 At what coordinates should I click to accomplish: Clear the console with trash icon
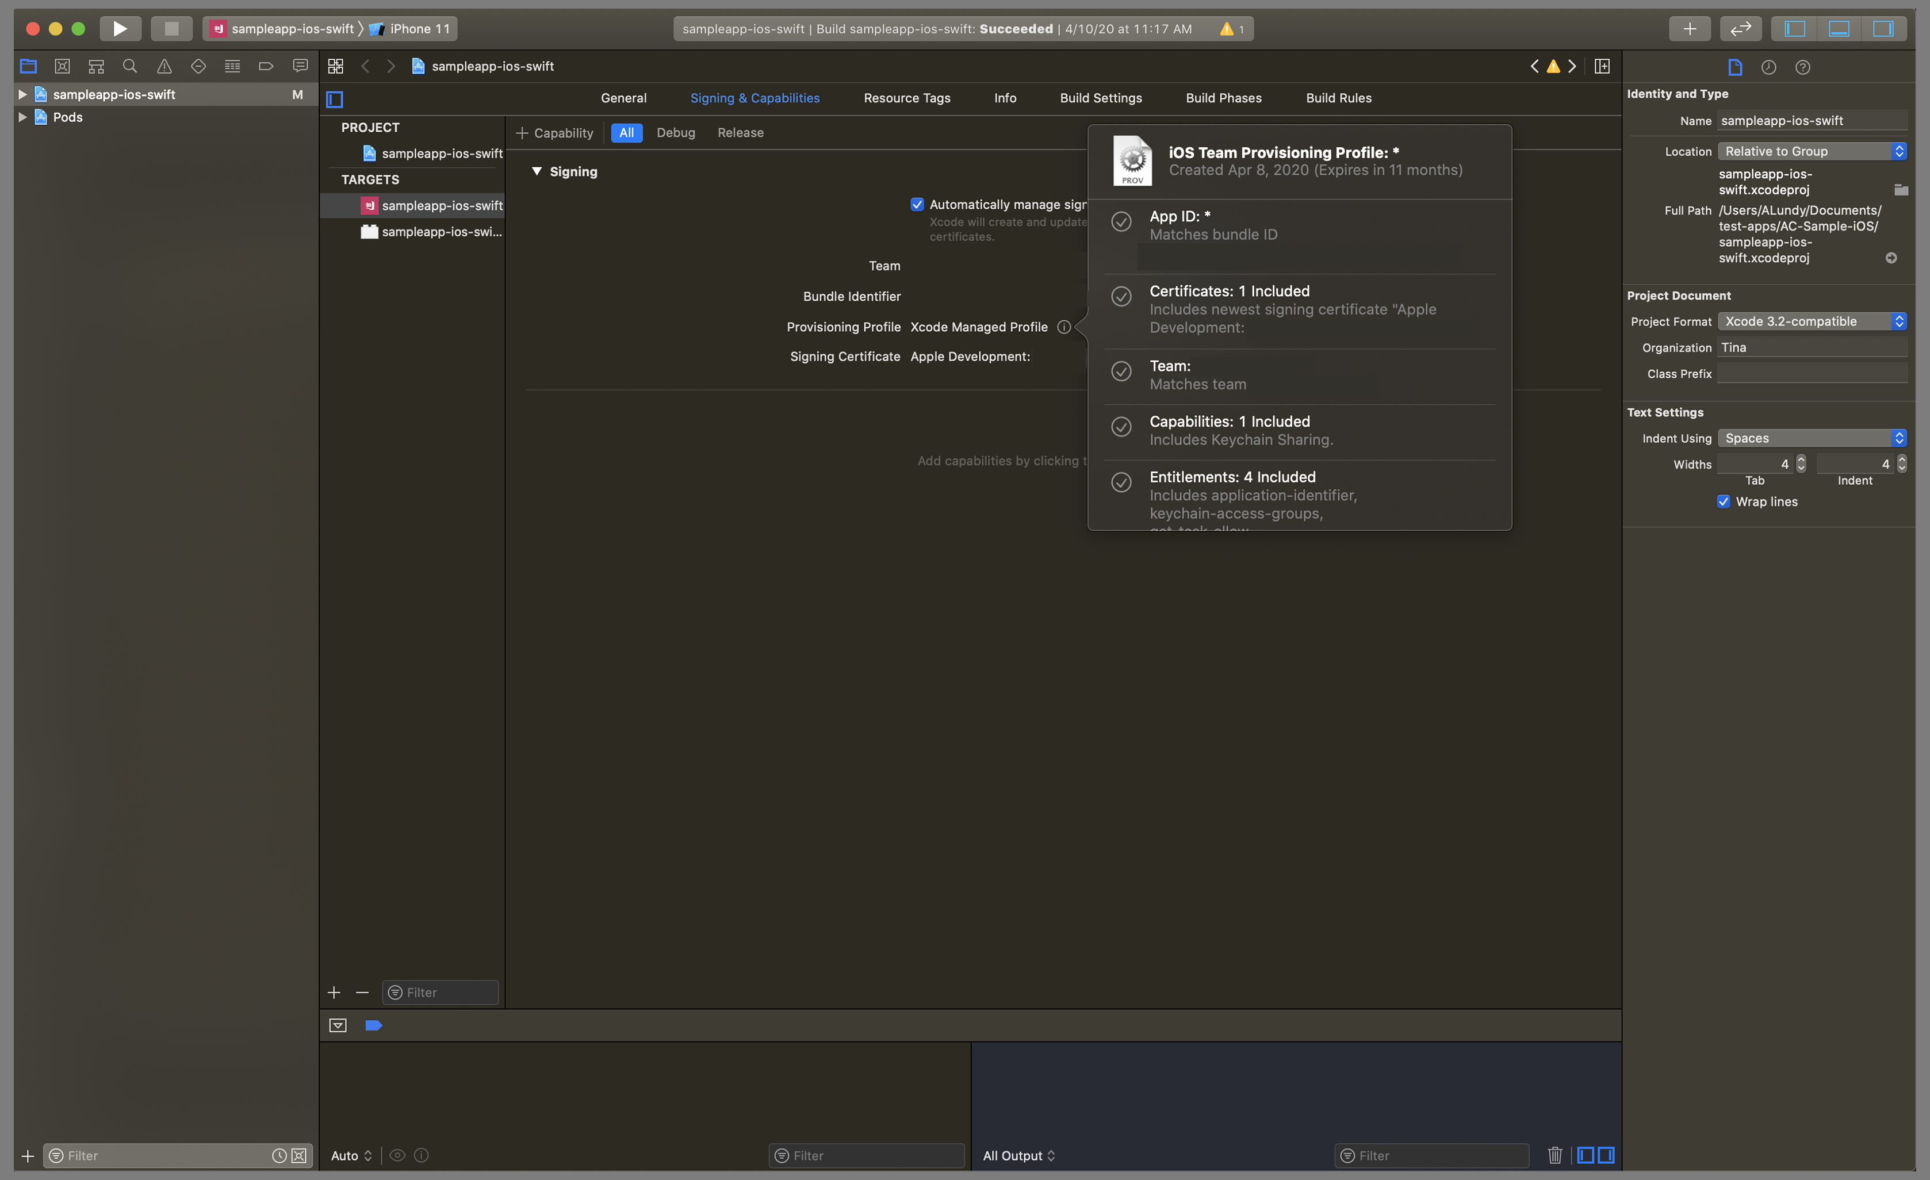tap(1555, 1155)
